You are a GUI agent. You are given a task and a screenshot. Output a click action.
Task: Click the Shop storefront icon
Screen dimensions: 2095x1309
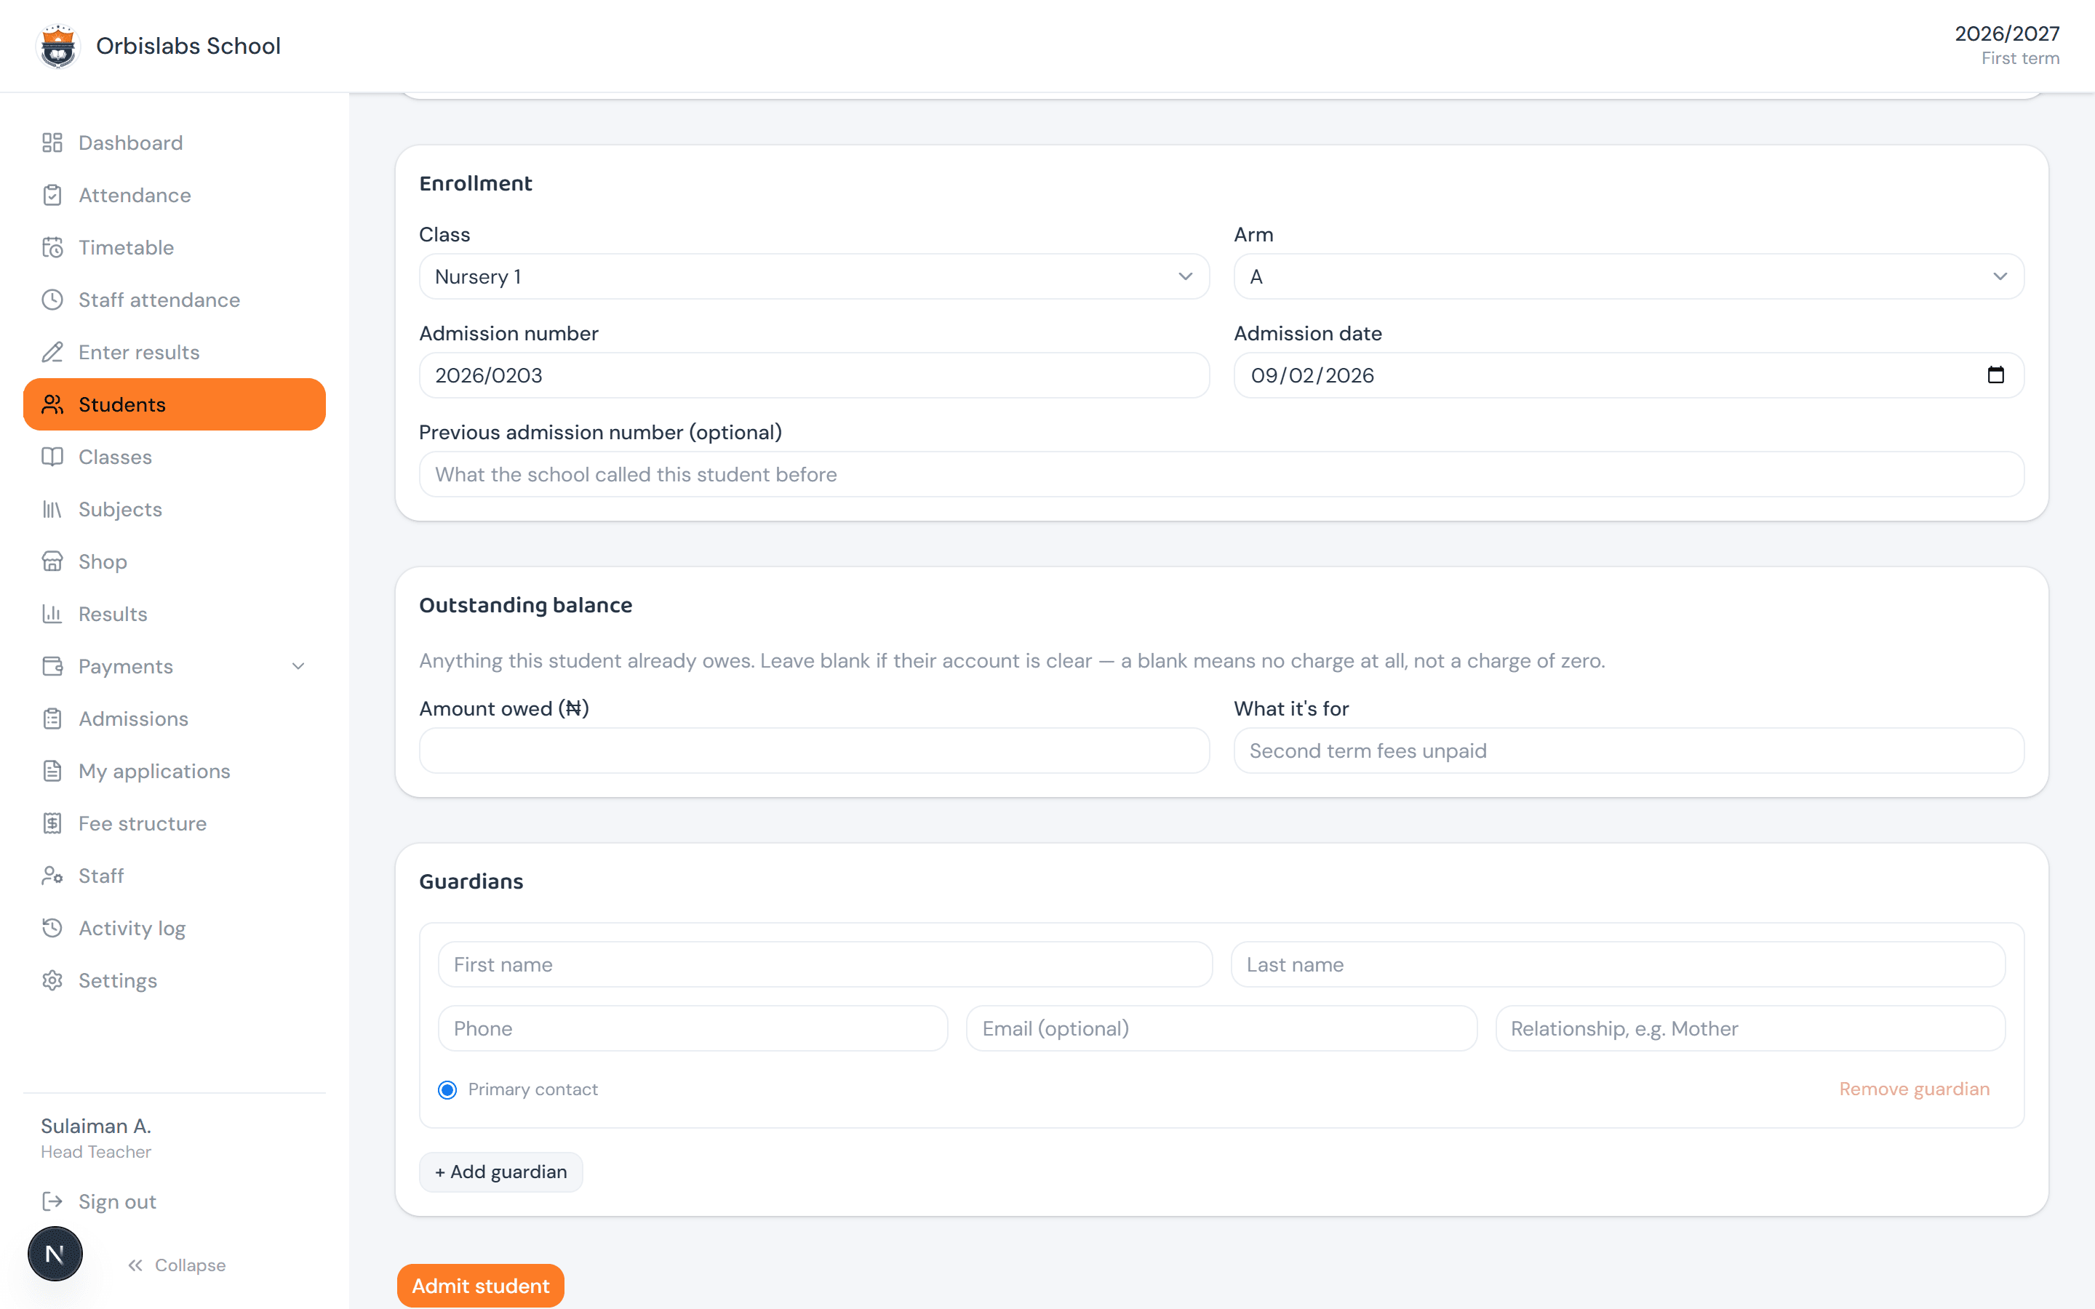(x=52, y=562)
